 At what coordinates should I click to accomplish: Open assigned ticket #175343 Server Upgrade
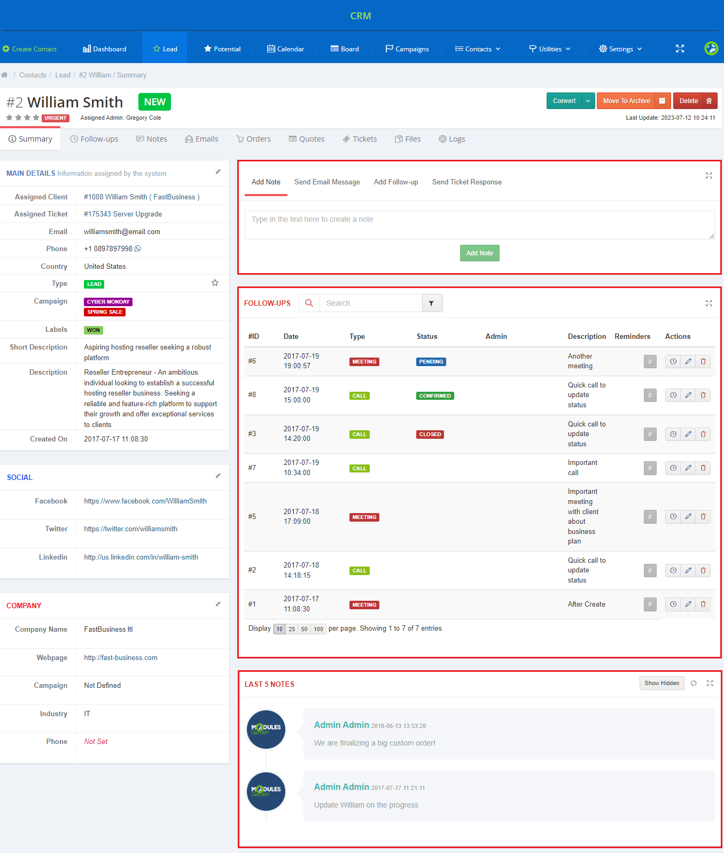123,214
